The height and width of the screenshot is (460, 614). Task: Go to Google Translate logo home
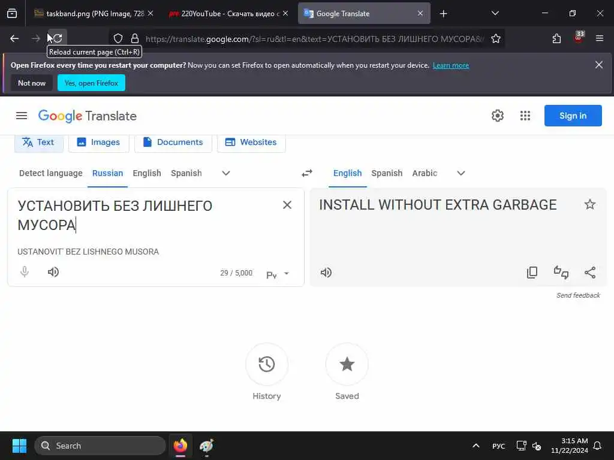[x=88, y=116]
